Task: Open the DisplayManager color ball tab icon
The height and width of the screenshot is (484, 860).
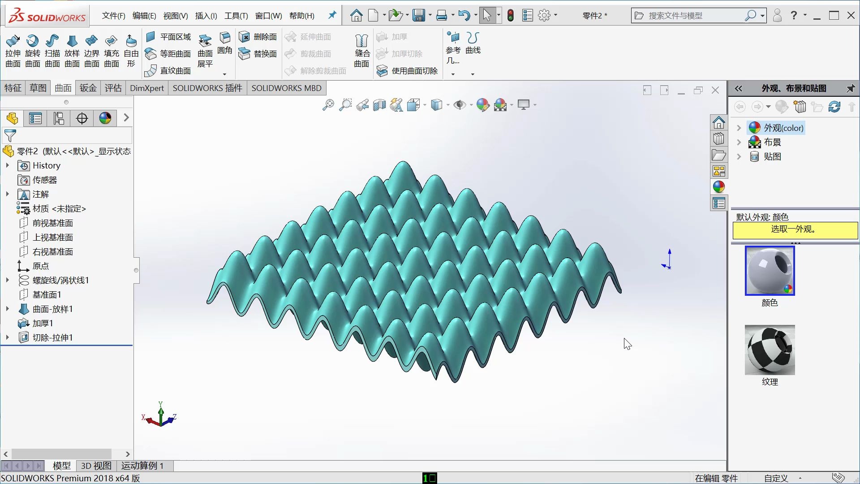Action: pyautogui.click(x=105, y=118)
